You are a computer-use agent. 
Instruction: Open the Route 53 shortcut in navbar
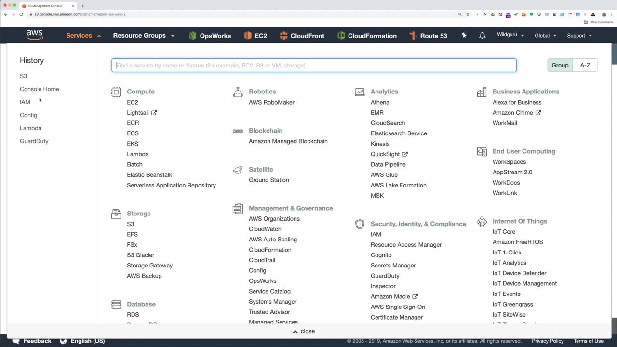[x=428, y=36]
